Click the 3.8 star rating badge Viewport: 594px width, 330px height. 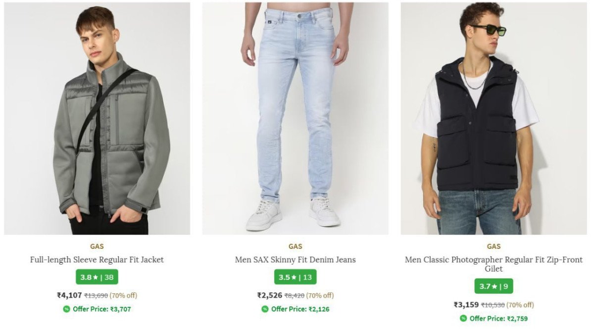coord(97,277)
